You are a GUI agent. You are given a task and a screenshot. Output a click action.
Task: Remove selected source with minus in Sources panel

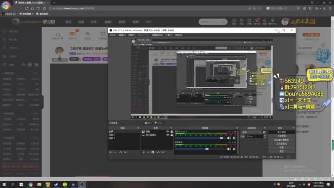pyautogui.click(x=148, y=152)
